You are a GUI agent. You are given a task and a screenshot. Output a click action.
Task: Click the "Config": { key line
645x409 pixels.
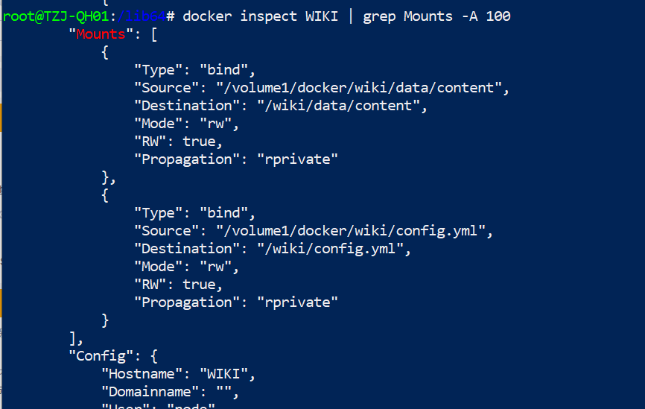click(113, 356)
